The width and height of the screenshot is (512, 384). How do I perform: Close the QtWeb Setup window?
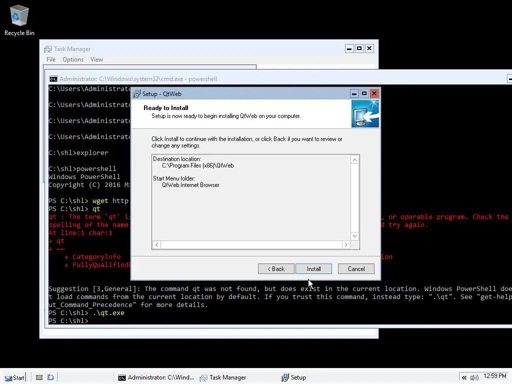pos(374,93)
